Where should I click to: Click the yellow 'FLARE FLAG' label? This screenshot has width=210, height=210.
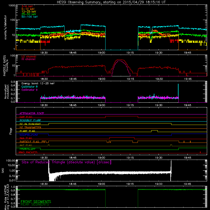27,131
